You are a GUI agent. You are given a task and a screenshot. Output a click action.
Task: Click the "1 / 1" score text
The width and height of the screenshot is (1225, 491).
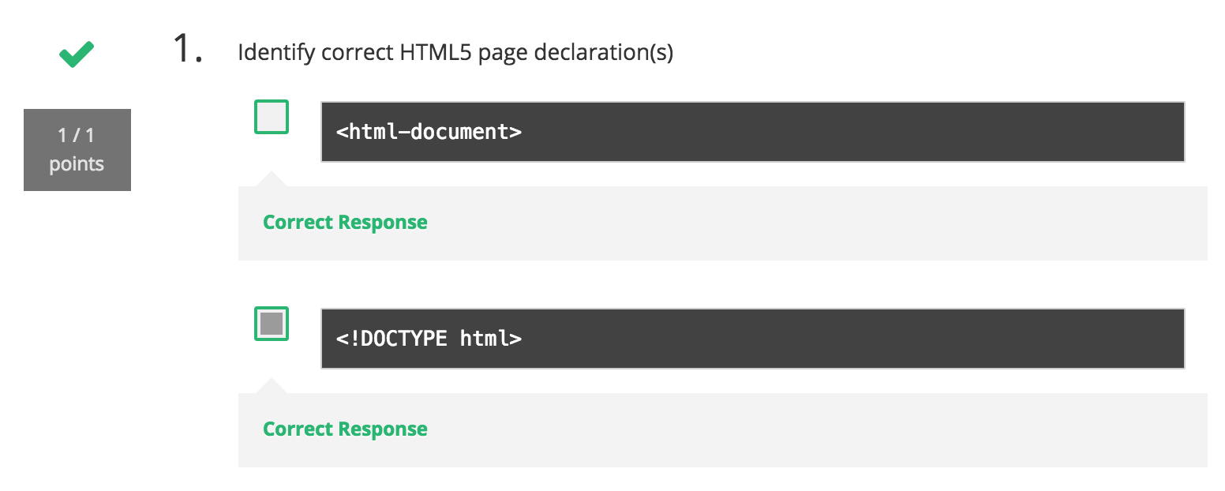click(77, 136)
